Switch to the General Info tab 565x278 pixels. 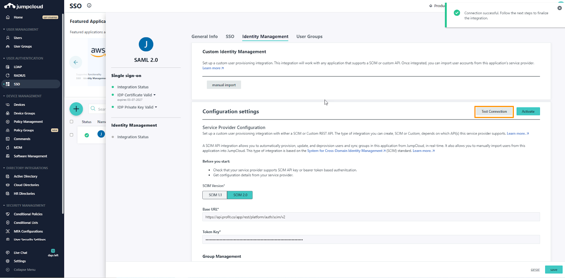[204, 36]
